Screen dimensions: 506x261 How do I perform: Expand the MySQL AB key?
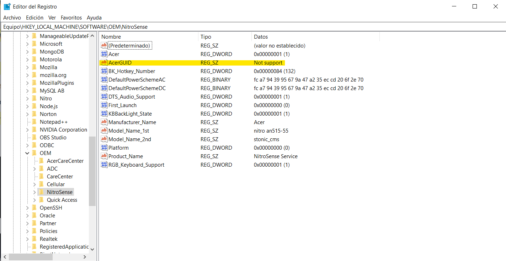click(27, 90)
